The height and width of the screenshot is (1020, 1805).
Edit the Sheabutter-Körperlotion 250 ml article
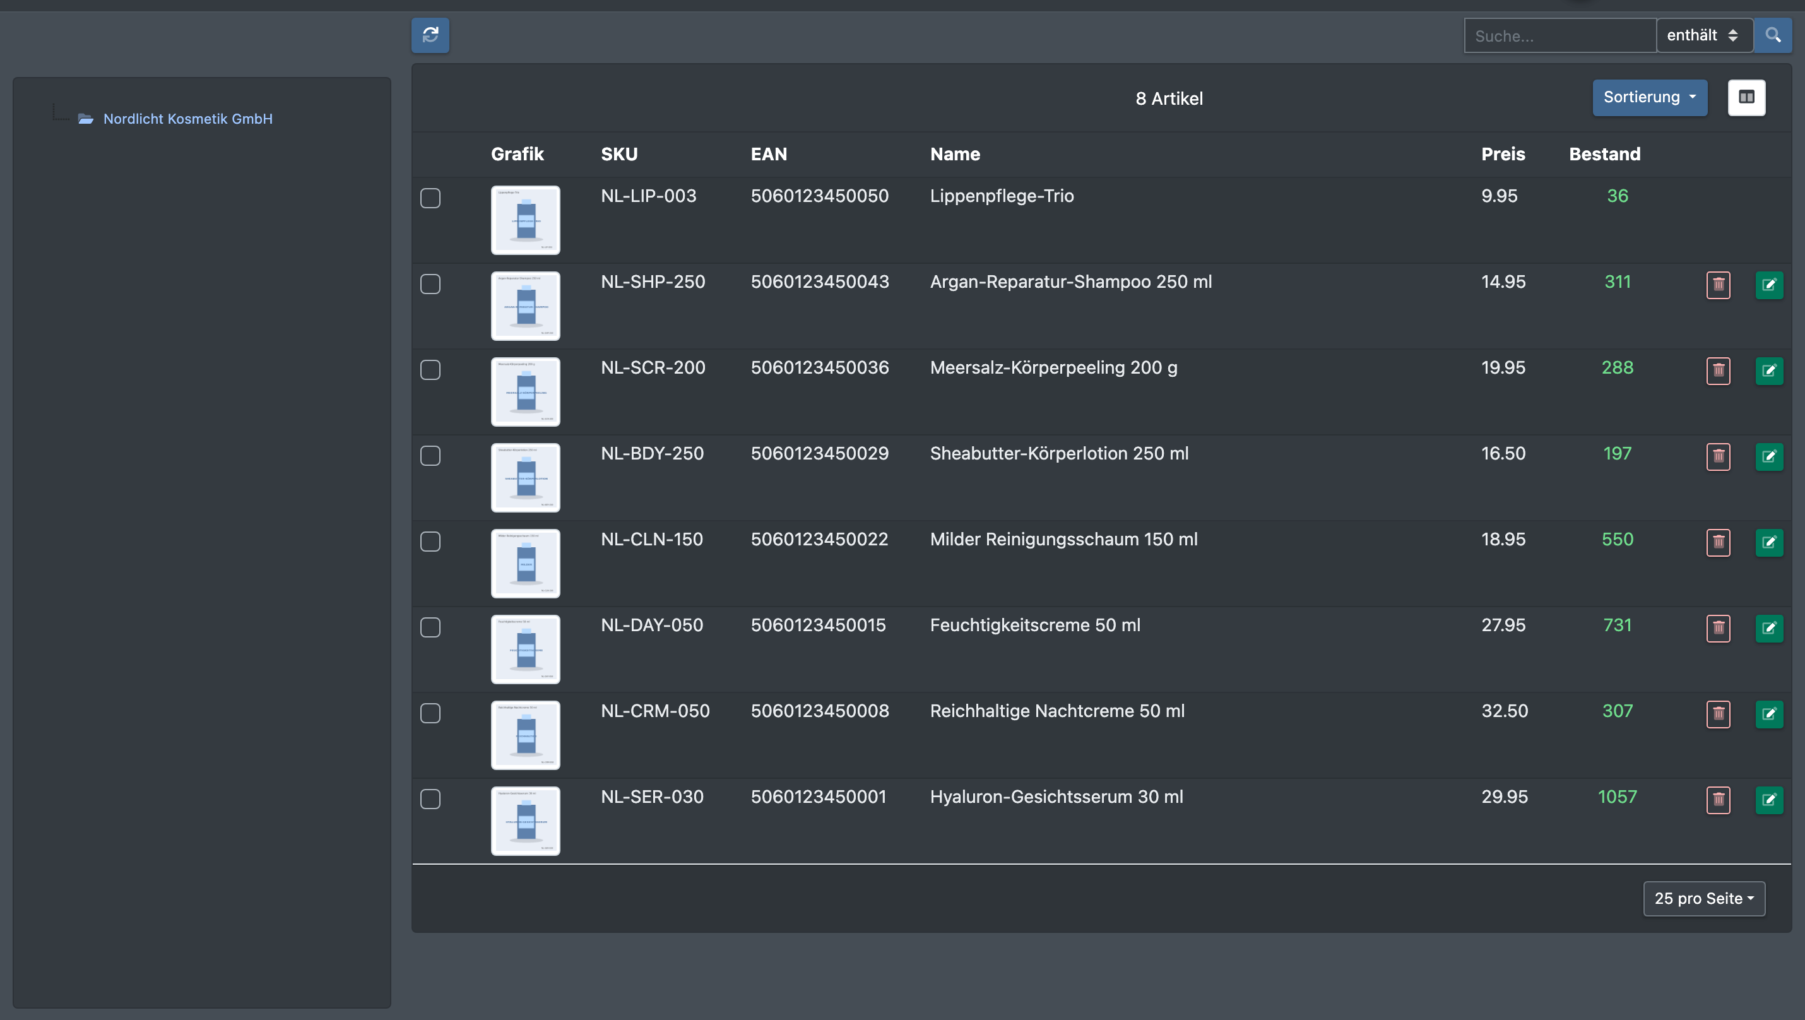click(1769, 457)
